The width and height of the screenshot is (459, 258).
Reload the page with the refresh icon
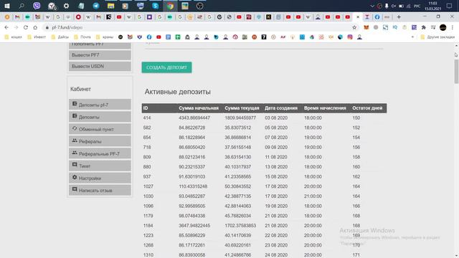26,27
